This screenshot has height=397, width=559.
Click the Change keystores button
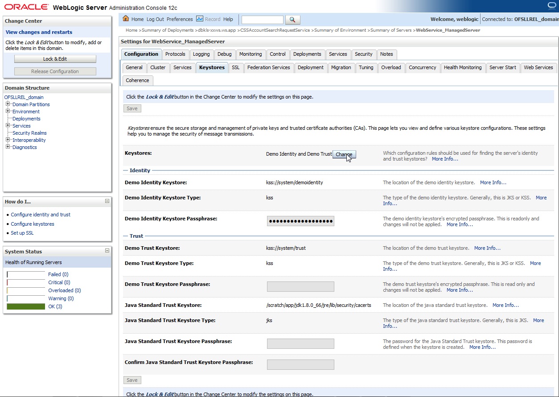[344, 154]
